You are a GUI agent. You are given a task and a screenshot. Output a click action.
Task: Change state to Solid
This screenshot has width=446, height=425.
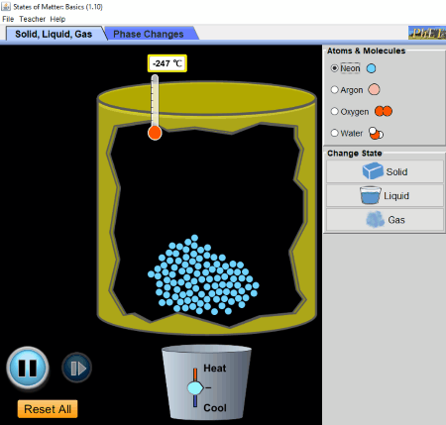pyautogui.click(x=385, y=171)
